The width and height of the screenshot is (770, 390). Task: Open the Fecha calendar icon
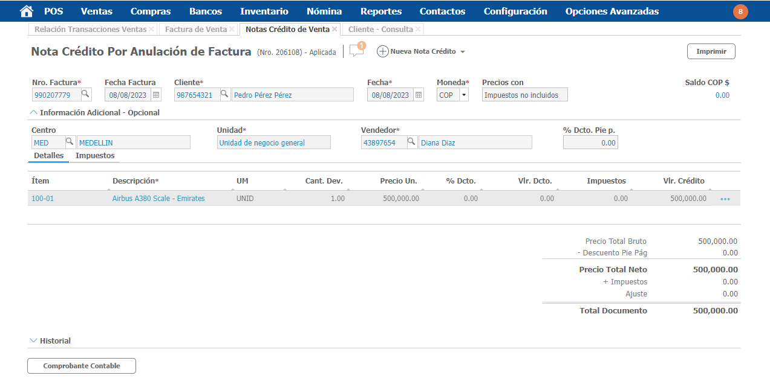tap(419, 95)
